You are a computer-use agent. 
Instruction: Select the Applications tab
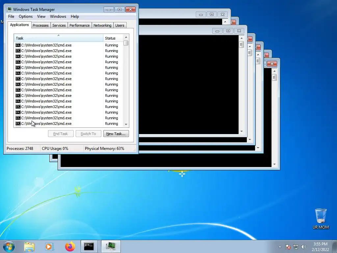19,25
